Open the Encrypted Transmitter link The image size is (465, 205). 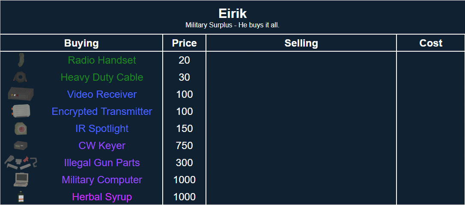(x=102, y=111)
